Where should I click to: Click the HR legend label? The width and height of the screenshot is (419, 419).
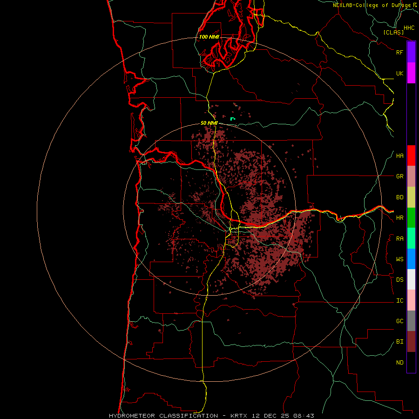point(399,218)
